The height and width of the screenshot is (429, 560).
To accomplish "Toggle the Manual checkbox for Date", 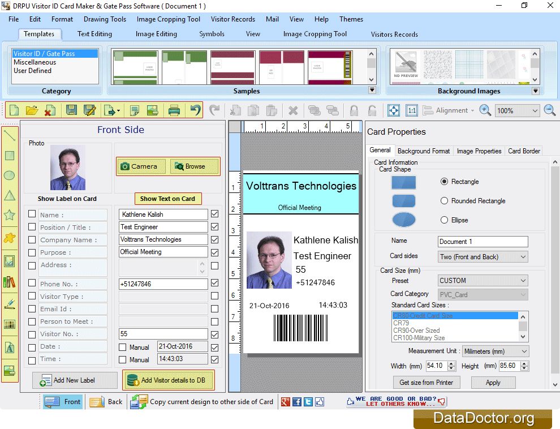I will 123,347.
